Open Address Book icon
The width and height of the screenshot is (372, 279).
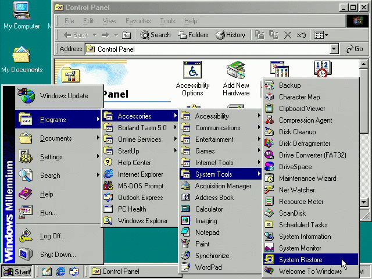point(185,198)
